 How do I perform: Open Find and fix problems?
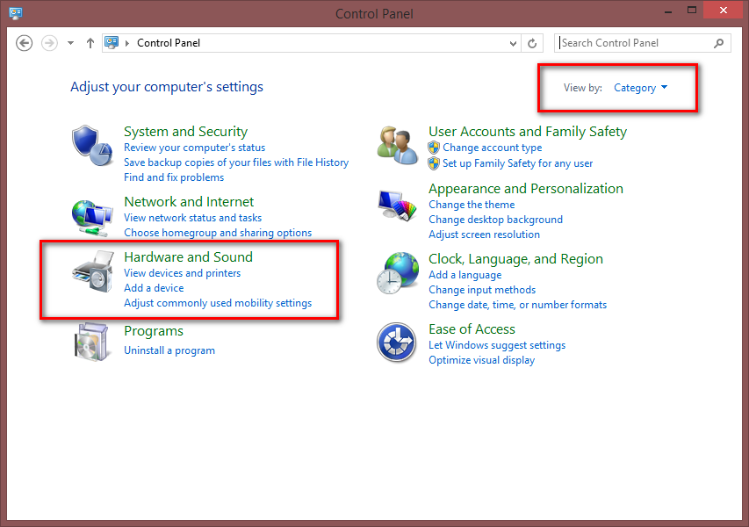tap(174, 177)
